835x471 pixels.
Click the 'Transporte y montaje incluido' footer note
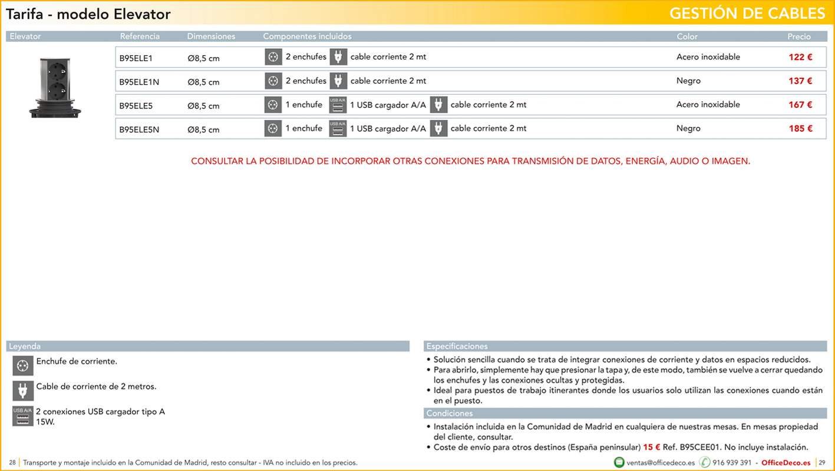coord(190,463)
